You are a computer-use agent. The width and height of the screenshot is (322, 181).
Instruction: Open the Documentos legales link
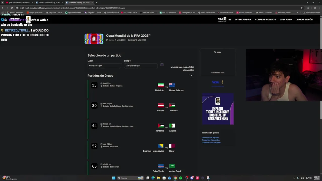point(210,138)
